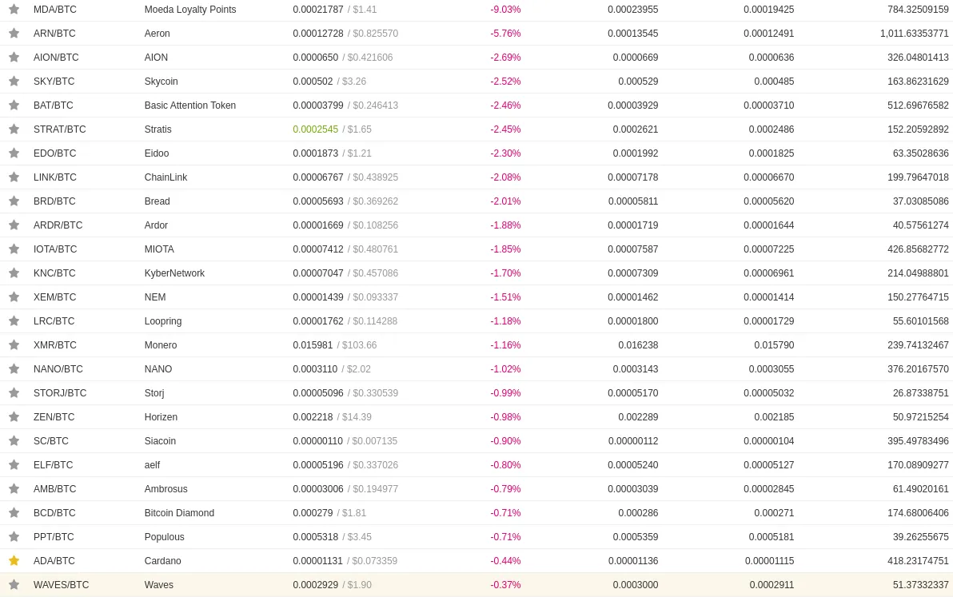Click the Cardano coin name
The image size is (953, 597).
tap(163, 560)
